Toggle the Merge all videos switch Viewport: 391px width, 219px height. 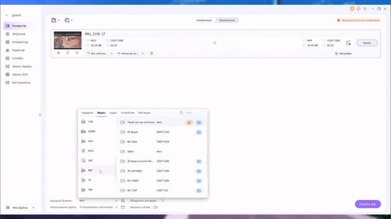(x=161, y=201)
